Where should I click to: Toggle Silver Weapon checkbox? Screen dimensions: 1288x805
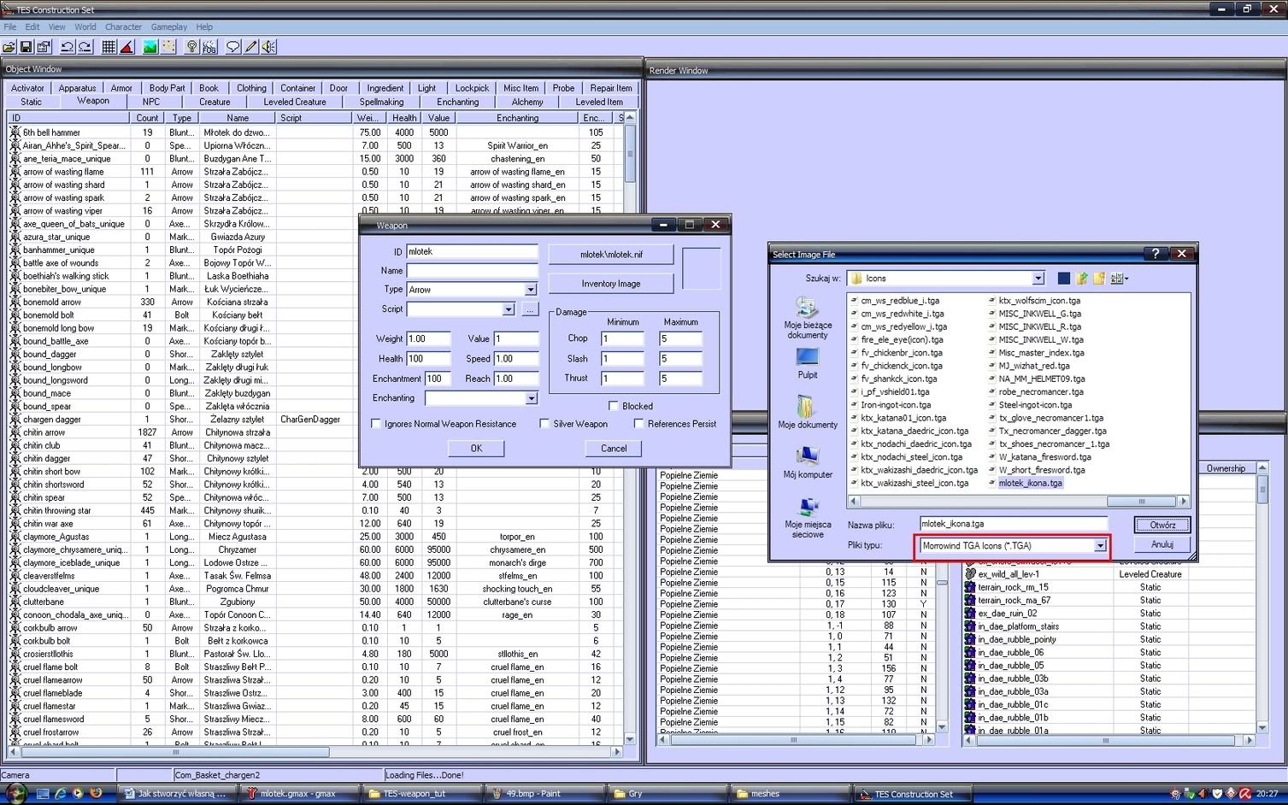coord(544,424)
